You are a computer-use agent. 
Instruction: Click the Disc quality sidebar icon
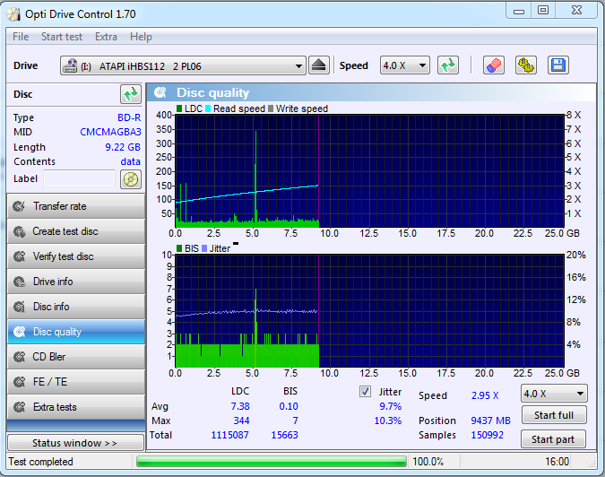pos(19,332)
